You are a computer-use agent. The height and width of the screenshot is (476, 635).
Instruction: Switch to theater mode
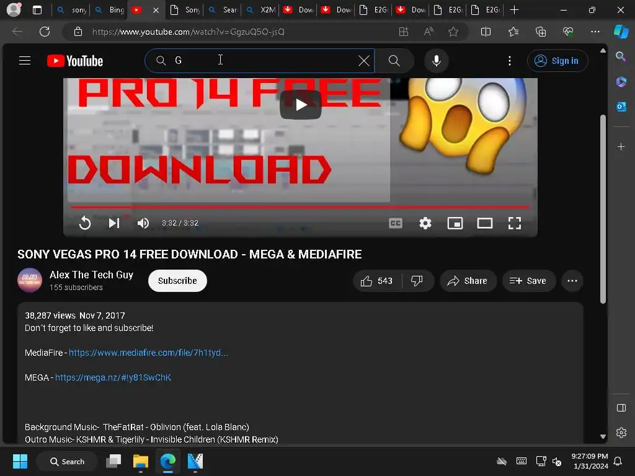coord(485,223)
